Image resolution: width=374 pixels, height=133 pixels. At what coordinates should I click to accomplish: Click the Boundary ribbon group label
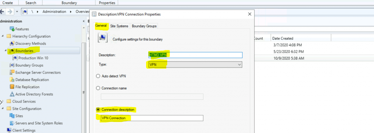click(69, 3)
